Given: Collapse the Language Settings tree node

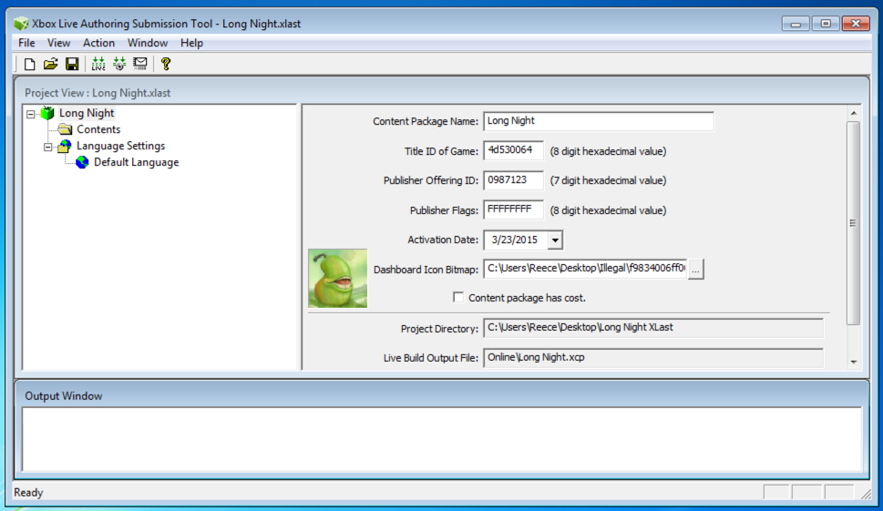Looking at the screenshot, I should (x=48, y=147).
